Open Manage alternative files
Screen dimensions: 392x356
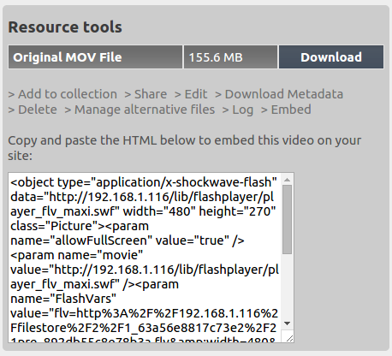[x=140, y=110]
